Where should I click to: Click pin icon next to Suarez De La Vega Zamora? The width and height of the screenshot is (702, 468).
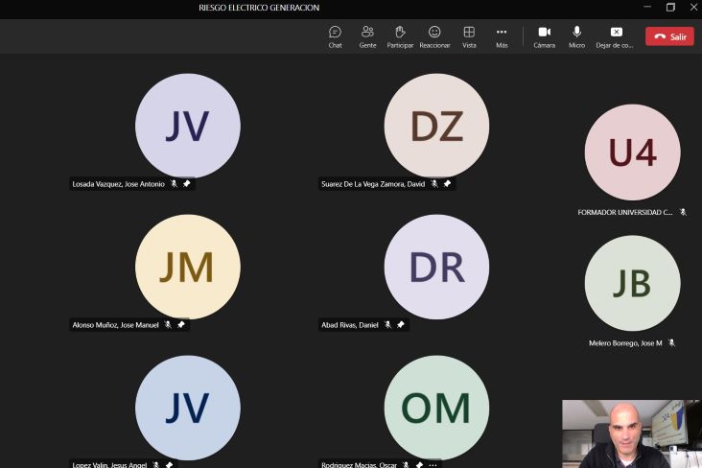[447, 183]
